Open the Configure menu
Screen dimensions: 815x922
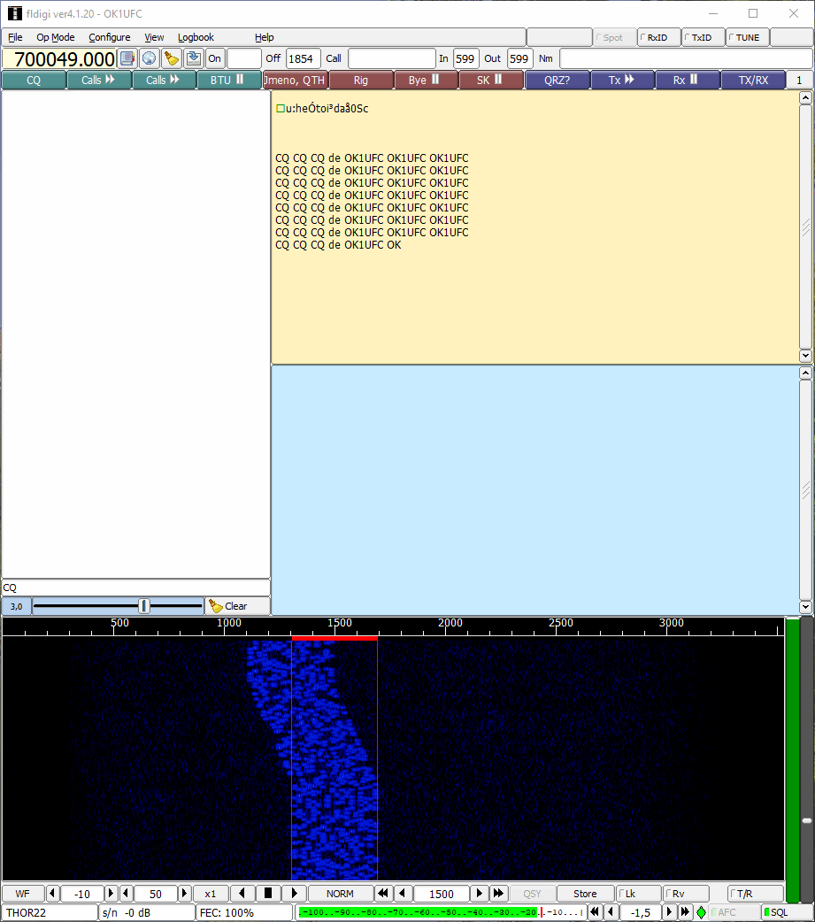pyautogui.click(x=109, y=37)
